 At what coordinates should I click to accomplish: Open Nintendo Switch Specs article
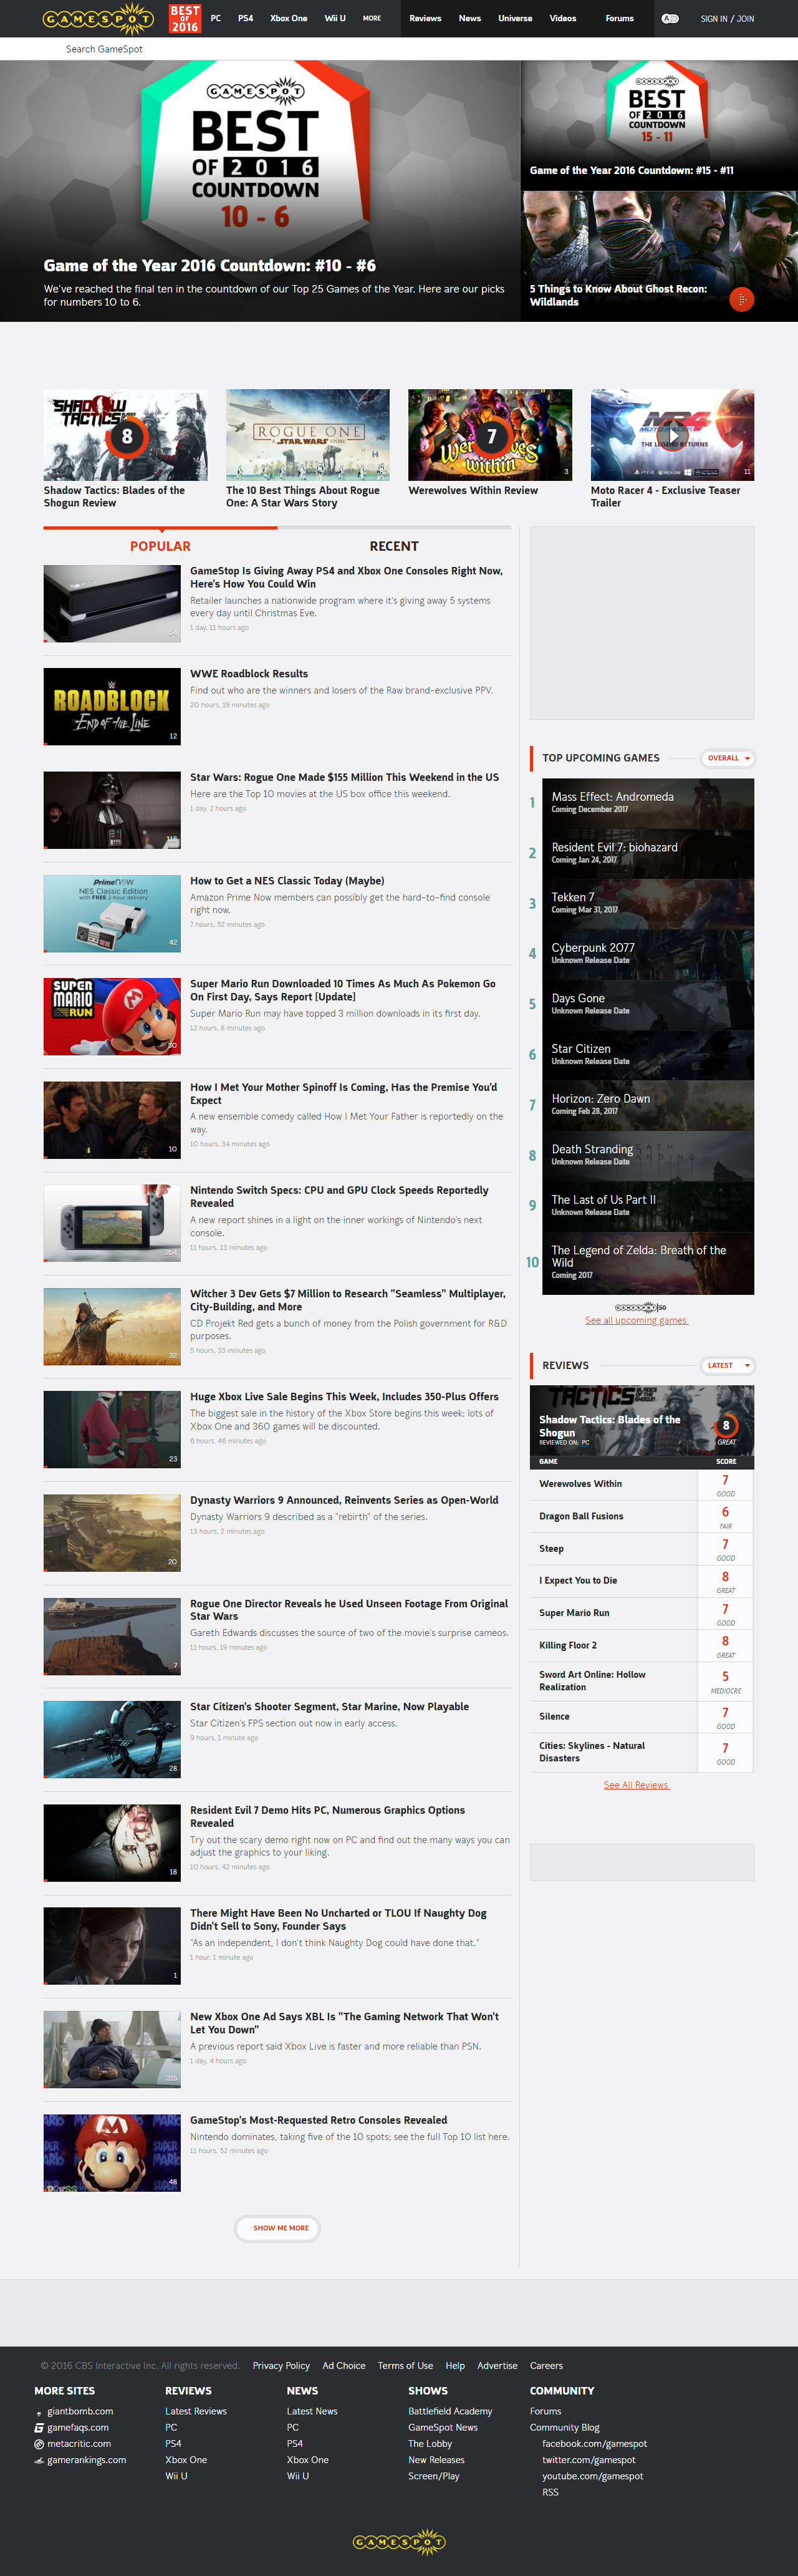pyautogui.click(x=339, y=1197)
